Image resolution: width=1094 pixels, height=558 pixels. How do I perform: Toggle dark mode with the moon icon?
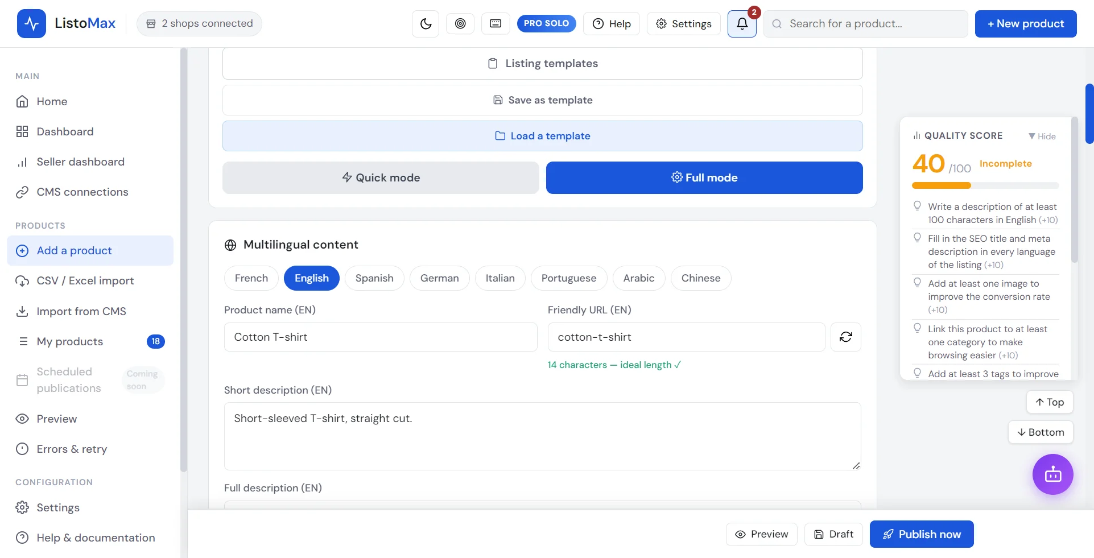426,24
